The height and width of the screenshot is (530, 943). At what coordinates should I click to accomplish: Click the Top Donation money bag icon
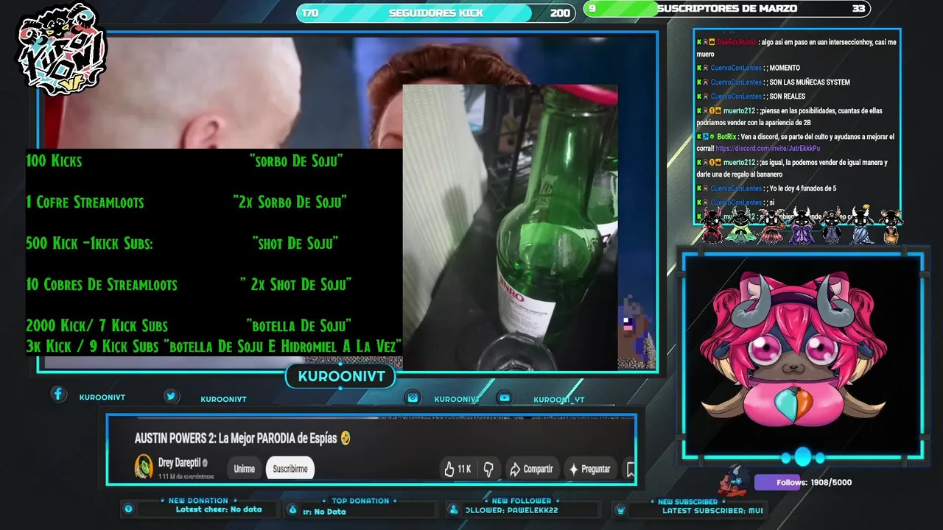292,509
